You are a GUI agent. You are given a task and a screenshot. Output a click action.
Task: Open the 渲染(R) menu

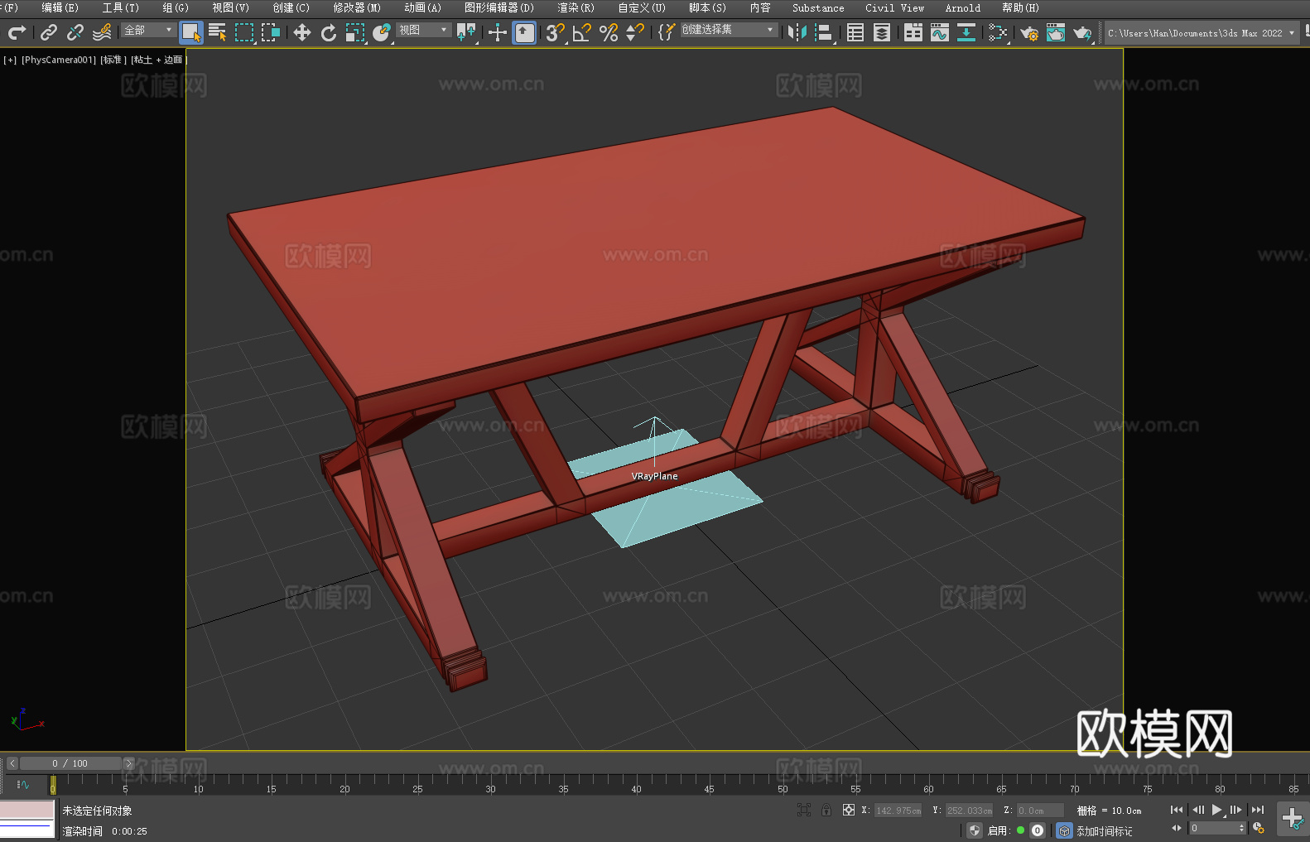click(576, 7)
